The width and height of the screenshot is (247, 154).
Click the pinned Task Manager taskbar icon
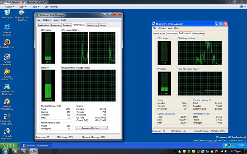pos(34,151)
